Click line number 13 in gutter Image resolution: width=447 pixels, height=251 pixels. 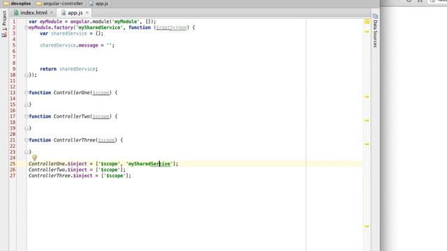[x=13, y=93]
